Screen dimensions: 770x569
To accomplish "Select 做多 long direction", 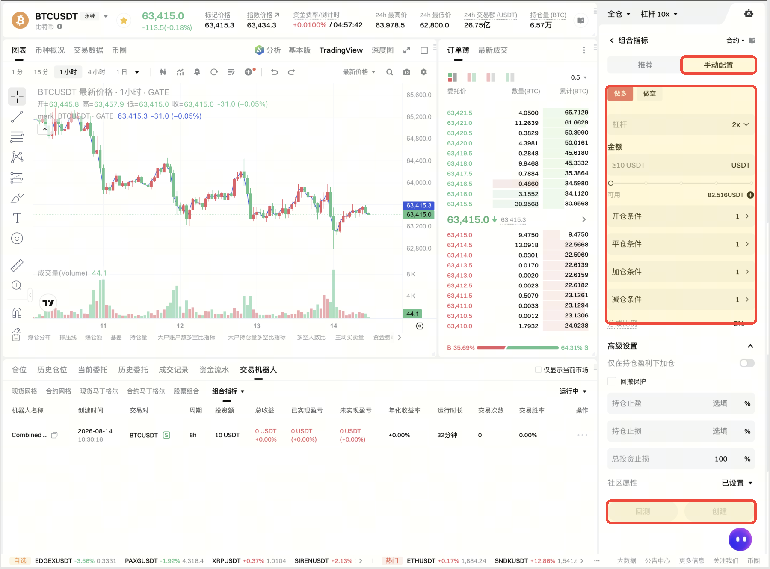I will [620, 93].
